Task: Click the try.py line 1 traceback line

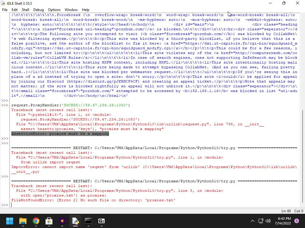Action: [120, 157]
